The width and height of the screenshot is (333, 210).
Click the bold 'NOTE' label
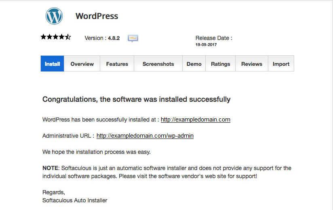[51, 168]
